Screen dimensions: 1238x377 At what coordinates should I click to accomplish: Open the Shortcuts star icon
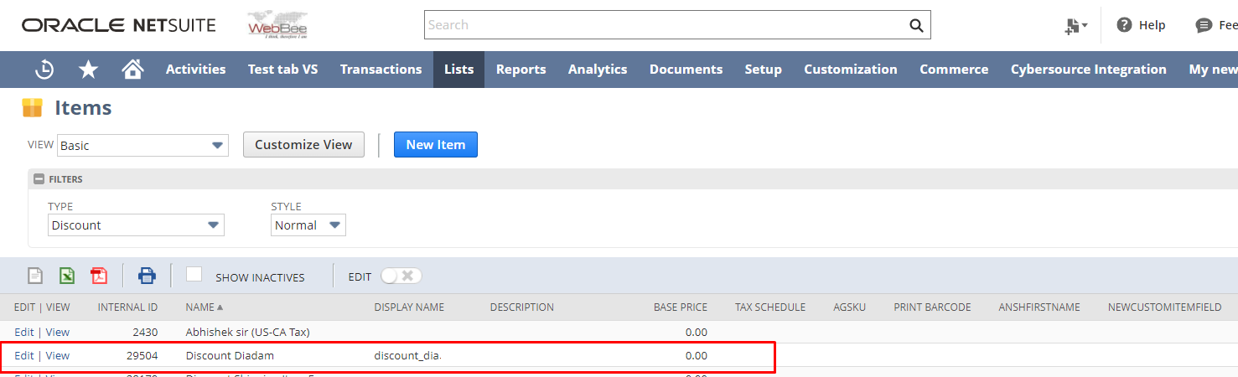pyautogui.click(x=88, y=70)
